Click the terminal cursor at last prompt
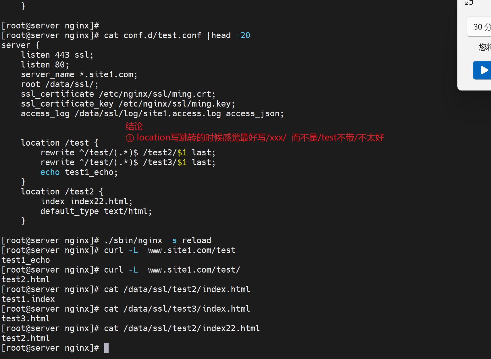The width and height of the screenshot is (491, 359). click(x=106, y=348)
